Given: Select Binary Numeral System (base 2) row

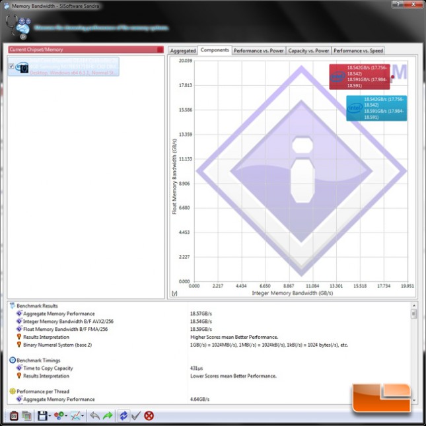Looking at the screenshot, I should pyautogui.click(x=209, y=345).
